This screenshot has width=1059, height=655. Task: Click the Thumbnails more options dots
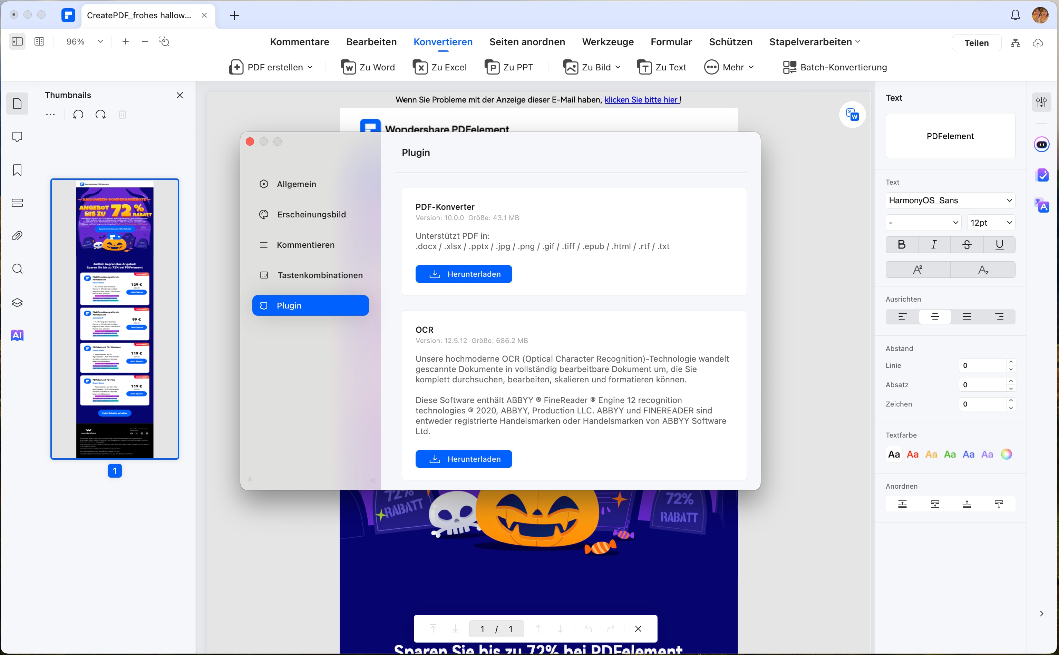(x=50, y=114)
